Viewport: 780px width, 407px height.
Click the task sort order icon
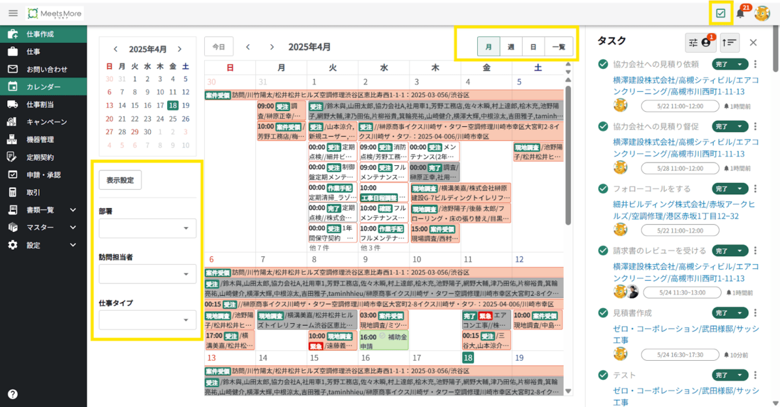coord(730,42)
